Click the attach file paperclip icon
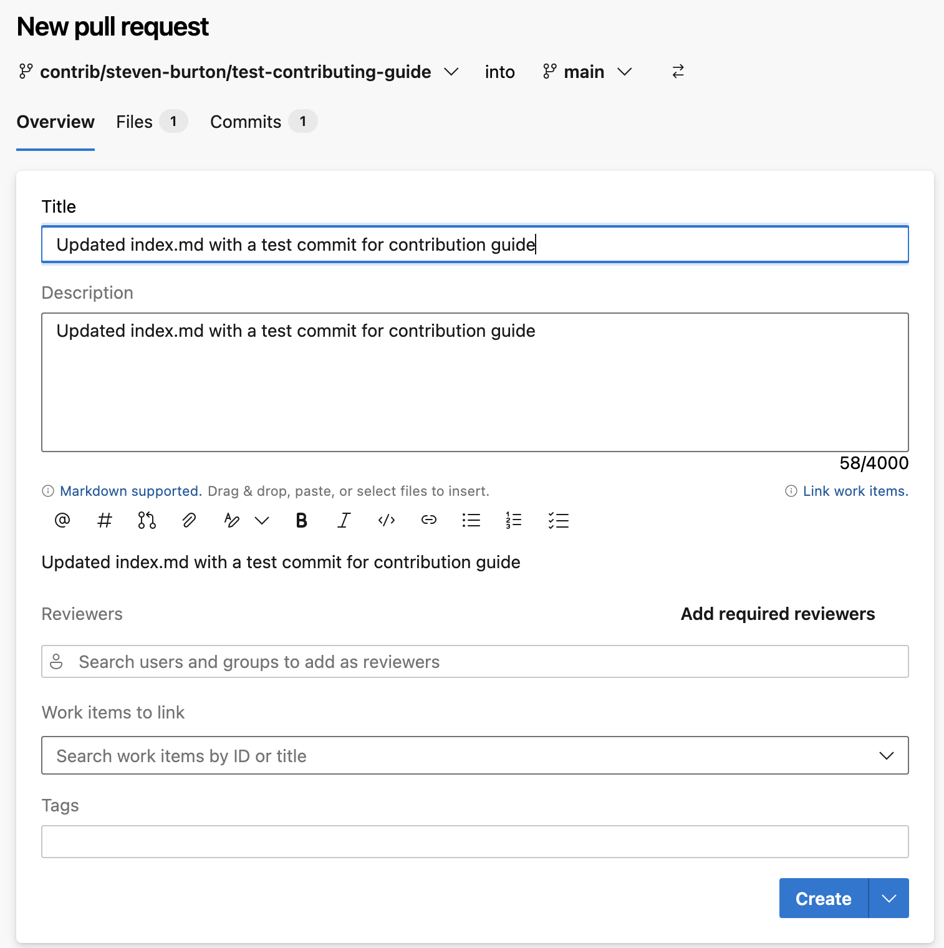The image size is (944, 948). pos(189,520)
